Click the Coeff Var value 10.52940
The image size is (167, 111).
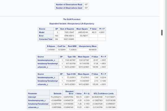62,50
